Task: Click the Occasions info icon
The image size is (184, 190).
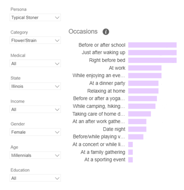Action: coord(106,32)
